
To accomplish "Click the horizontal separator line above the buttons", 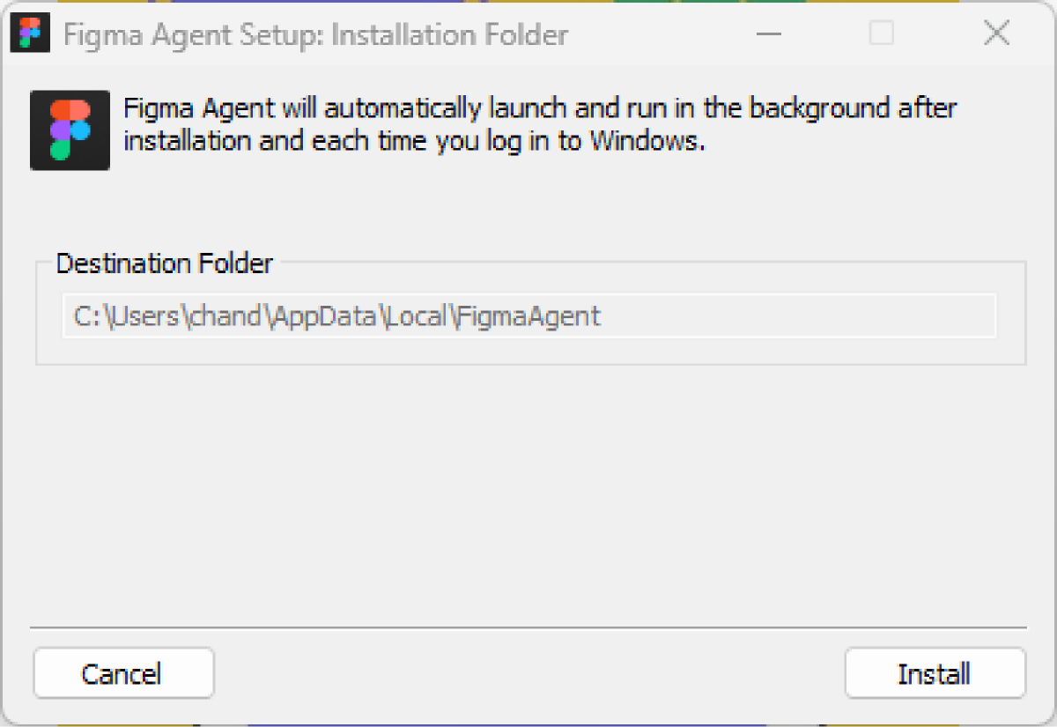I will pos(528,628).
